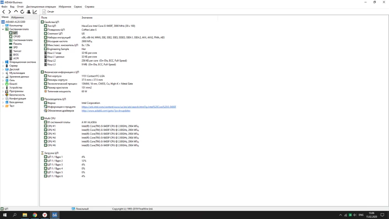
Task: Expand the Сервер tree node
Action: pos(3,66)
